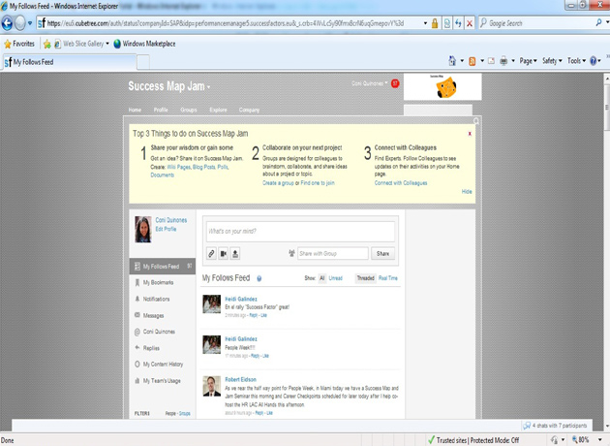This screenshot has height=446, width=610.
Task: Open My Content History in sidebar
Action: pos(163,365)
